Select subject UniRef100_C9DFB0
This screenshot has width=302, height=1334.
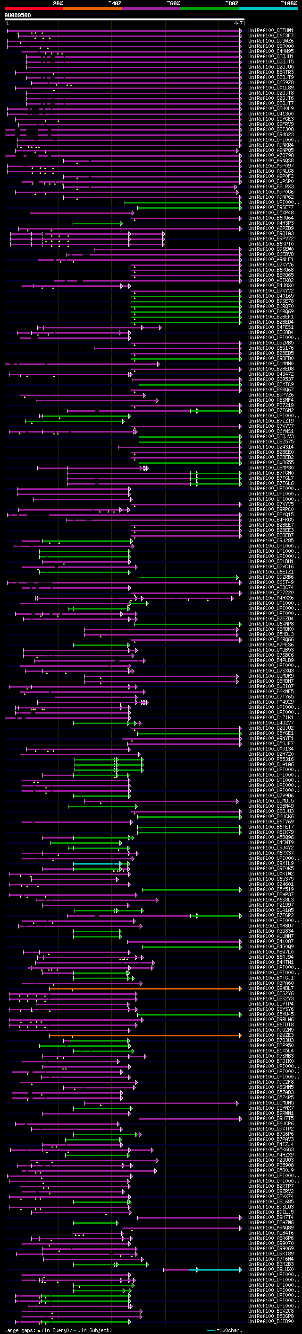point(271,358)
